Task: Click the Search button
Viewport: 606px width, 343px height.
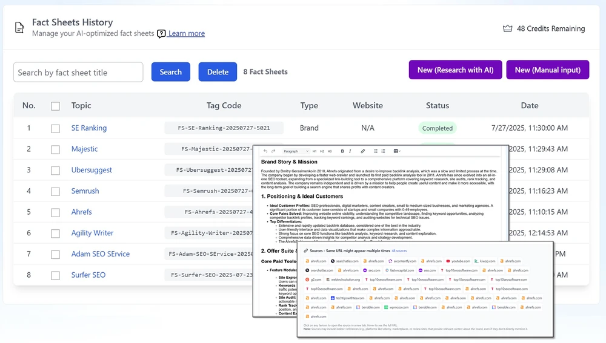Action: click(x=170, y=72)
